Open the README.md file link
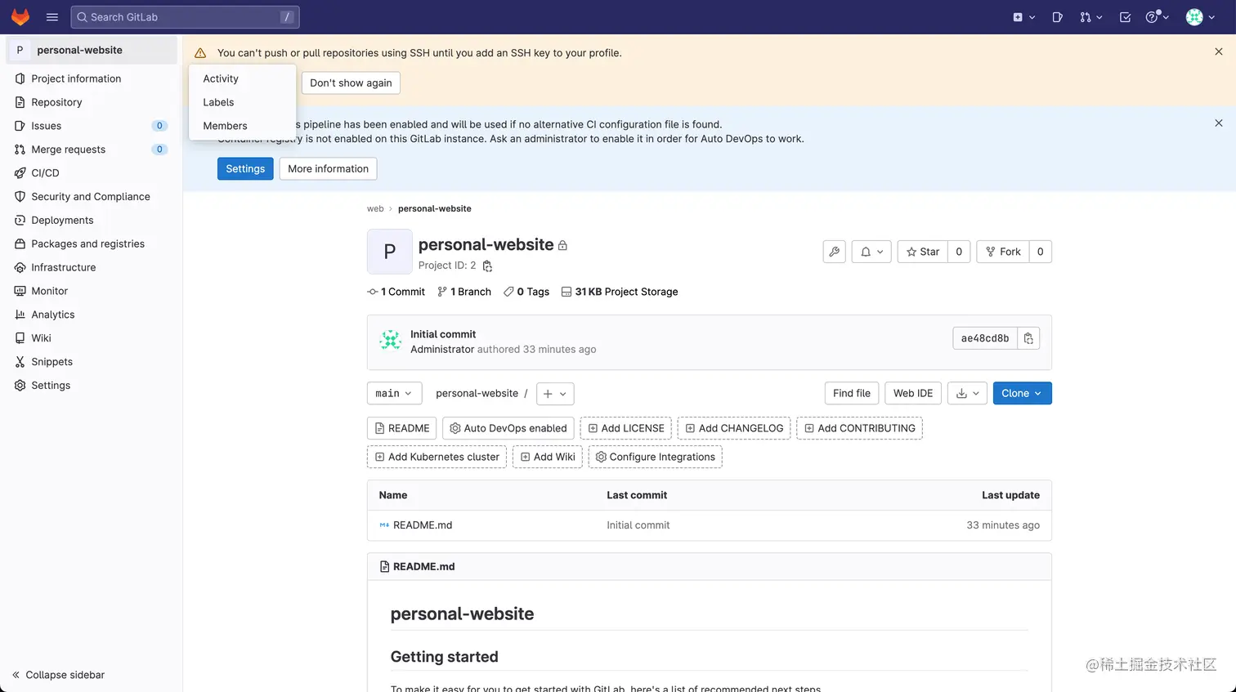 click(x=422, y=525)
